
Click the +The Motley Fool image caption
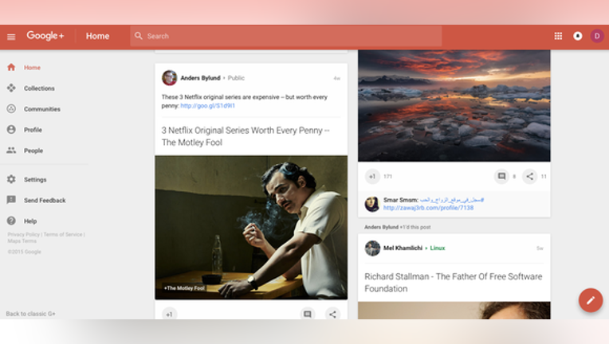coord(184,288)
